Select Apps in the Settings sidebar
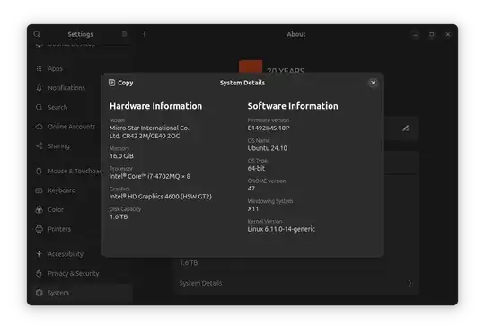The height and width of the screenshot is (335, 485). [82, 68]
